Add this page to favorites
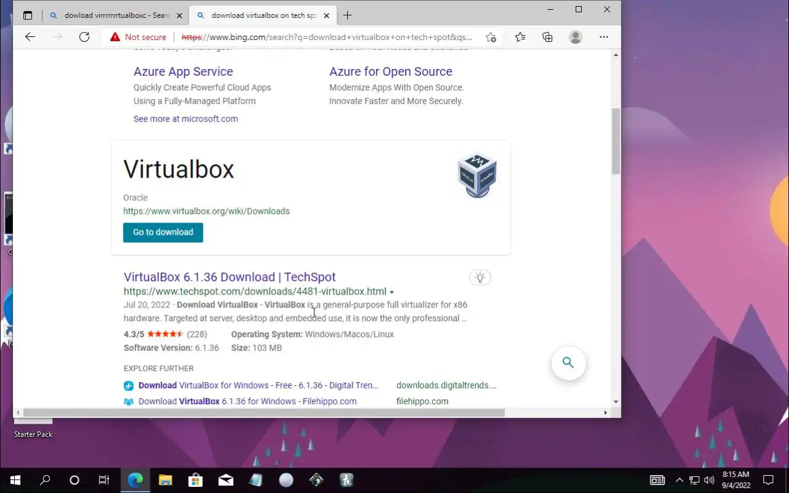This screenshot has width=789, height=493. pyautogui.click(x=491, y=37)
